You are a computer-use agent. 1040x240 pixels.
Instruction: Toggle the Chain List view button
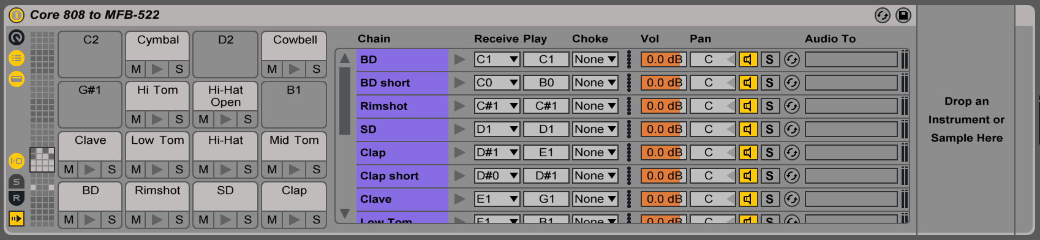pos(17,59)
